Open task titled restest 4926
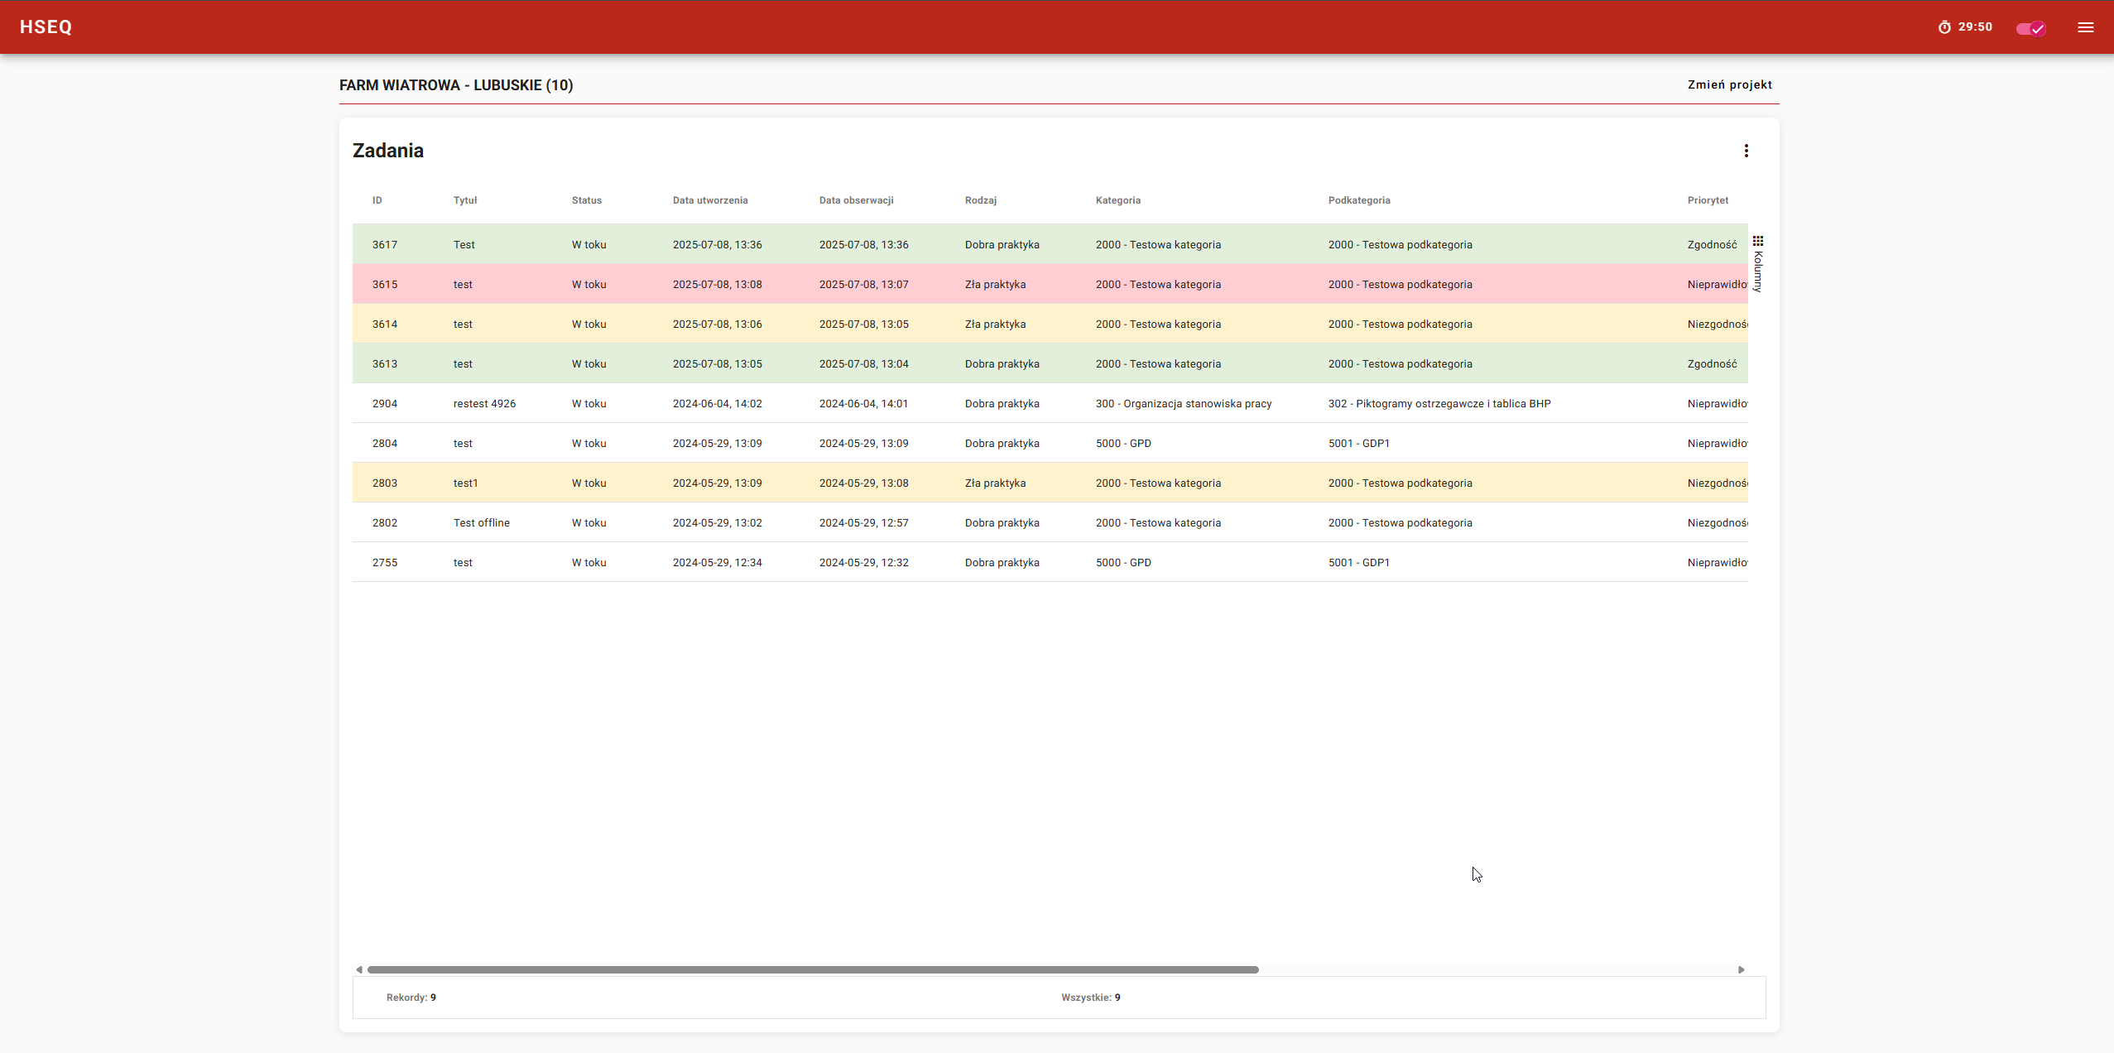 [484, 404]
